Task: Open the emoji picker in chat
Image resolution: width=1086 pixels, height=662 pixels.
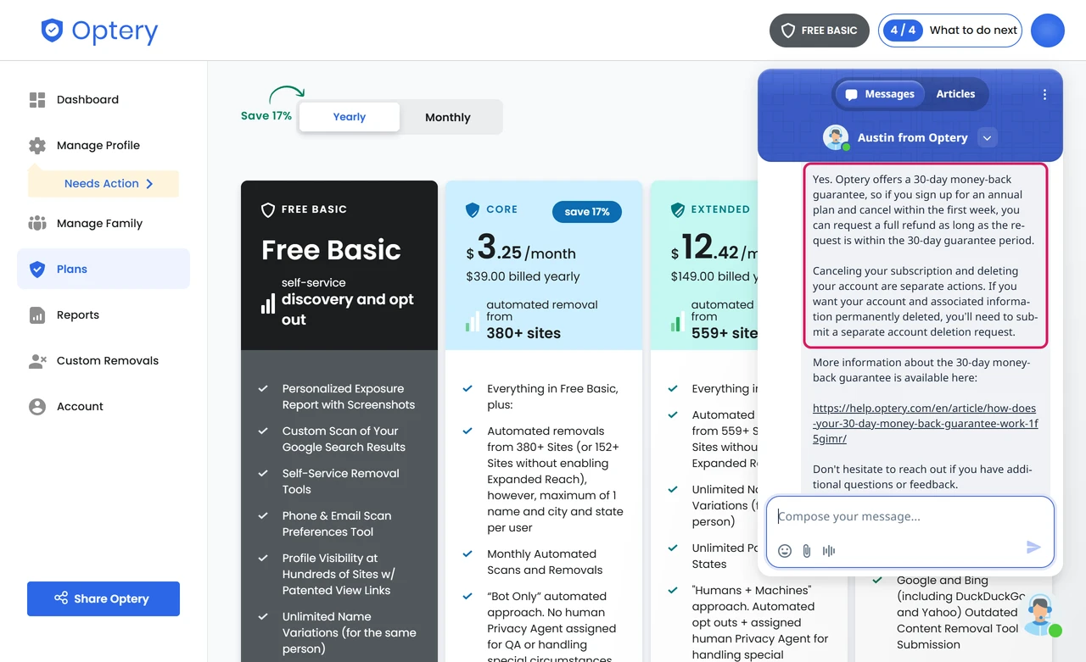Action: (785, 551)
